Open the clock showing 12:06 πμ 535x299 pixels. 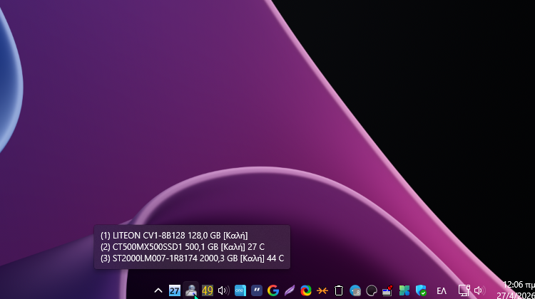(517, 290)
